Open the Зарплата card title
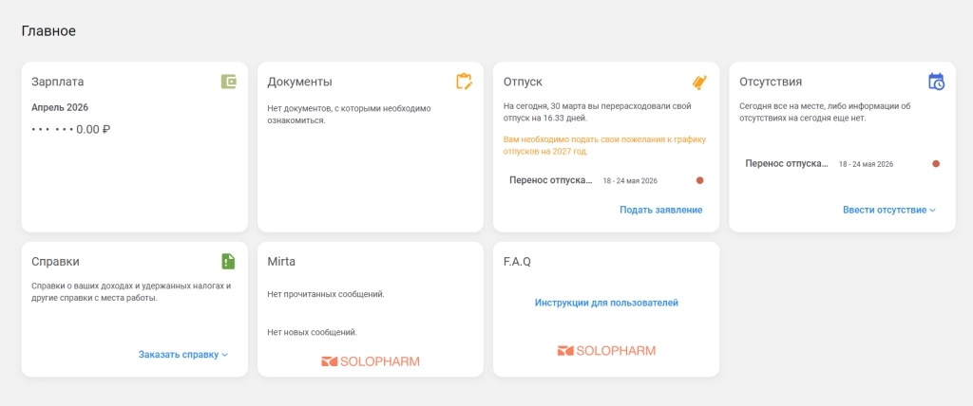The width and height of the screenshot is (973, 406). coord(58,82)
